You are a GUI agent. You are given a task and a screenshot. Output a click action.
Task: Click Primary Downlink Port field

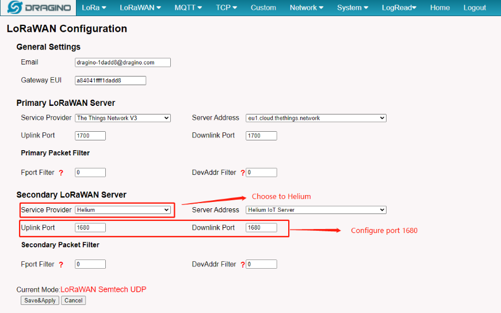pos(261,136)
